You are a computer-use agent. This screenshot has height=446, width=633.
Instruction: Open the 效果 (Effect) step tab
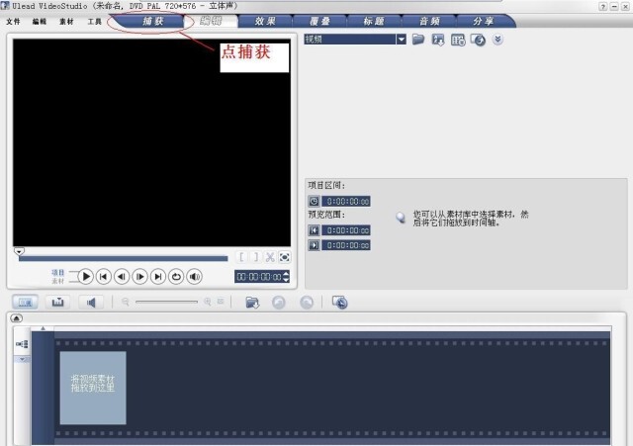pos(265,21)
